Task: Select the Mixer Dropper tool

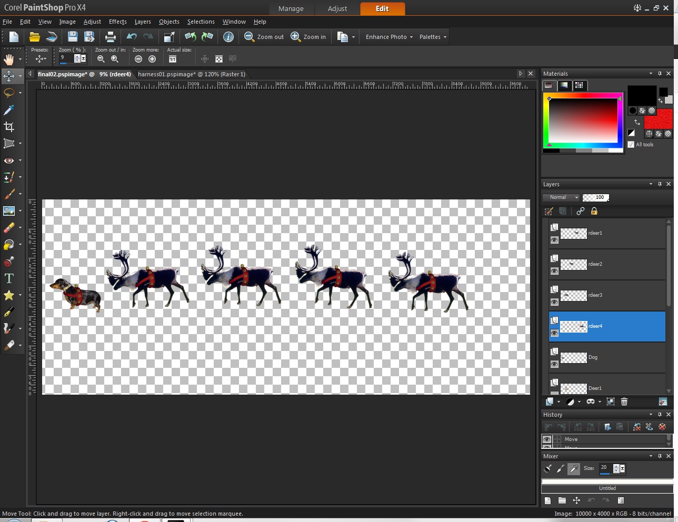Action: 574,468
